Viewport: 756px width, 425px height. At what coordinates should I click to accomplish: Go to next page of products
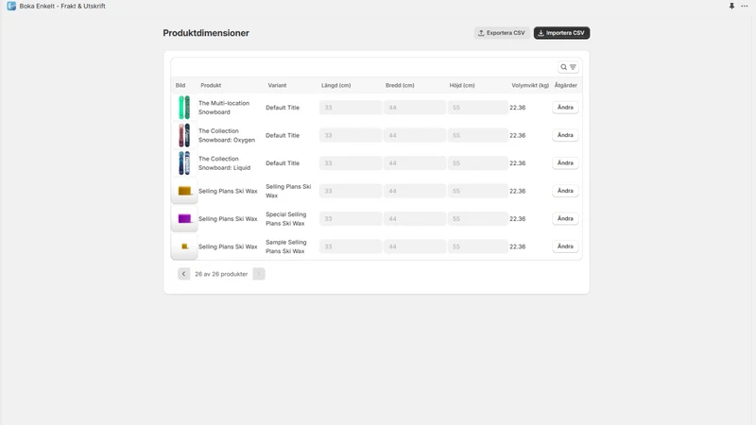tap(259, 274)
